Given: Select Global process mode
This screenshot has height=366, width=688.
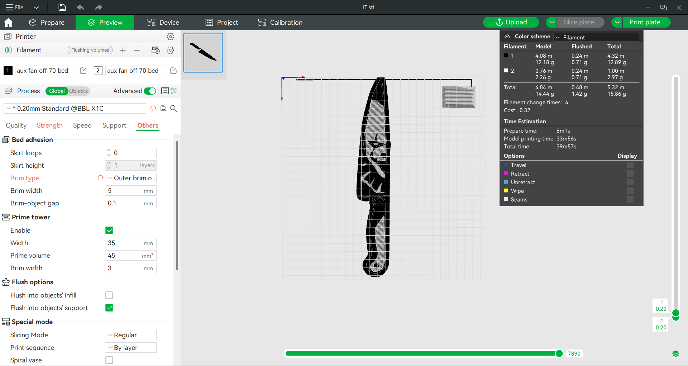Looking at the screenshot, I should pyautogui.click(x=57, y=91).
